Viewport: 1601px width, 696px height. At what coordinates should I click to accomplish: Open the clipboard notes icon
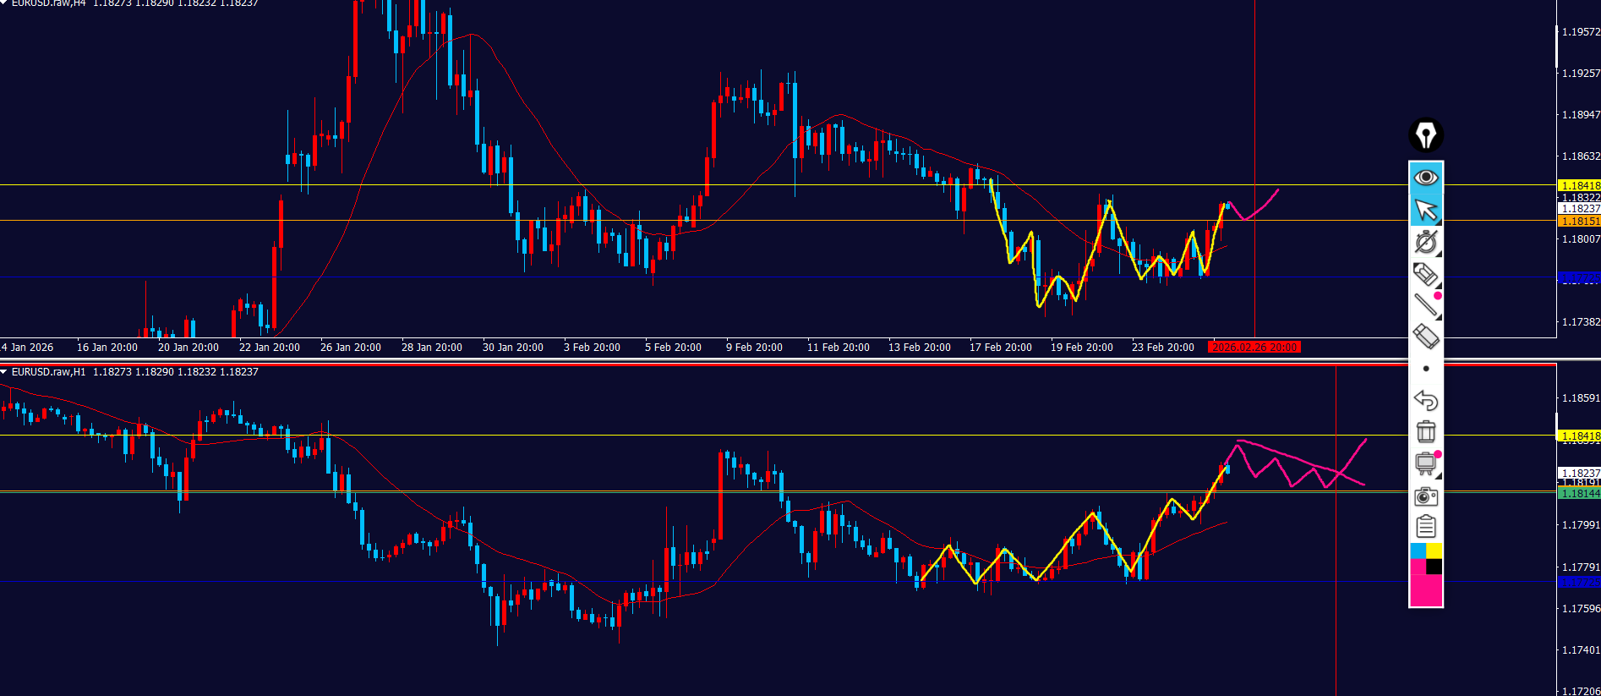(x=1426, y=527)
